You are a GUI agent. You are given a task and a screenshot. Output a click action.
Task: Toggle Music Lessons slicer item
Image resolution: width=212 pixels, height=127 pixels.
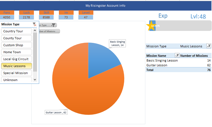pyautogui.click(x=16, y=66)
